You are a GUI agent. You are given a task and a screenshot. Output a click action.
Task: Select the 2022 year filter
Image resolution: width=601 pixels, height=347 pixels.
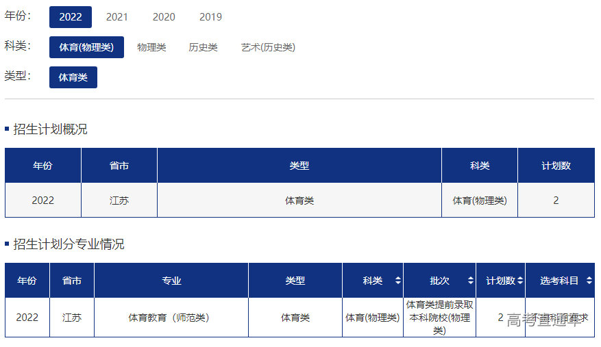71,17
